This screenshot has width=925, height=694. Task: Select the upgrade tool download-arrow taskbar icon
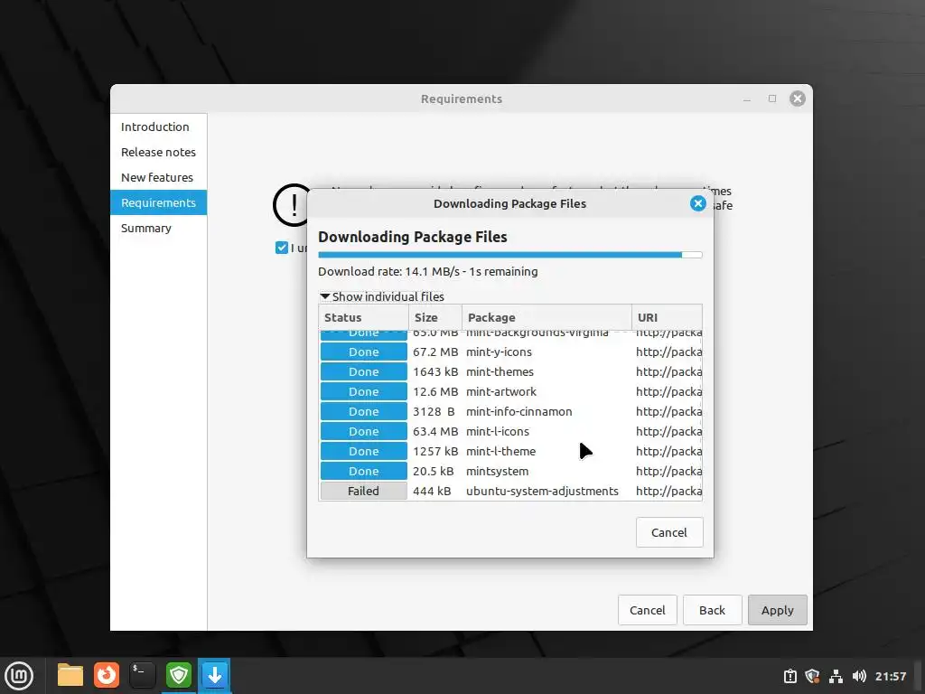(215, 676)
